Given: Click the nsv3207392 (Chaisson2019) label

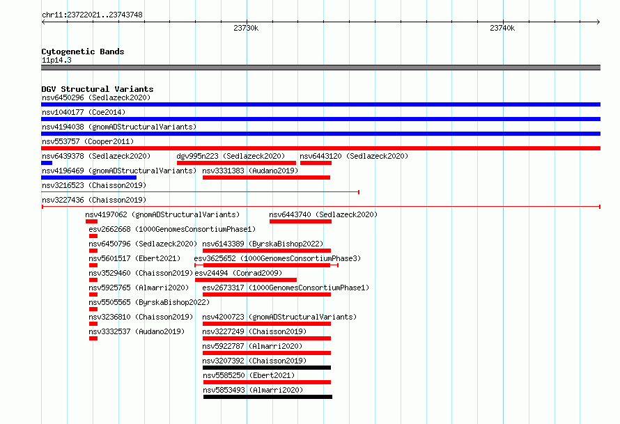Looking at the screenshot, I should pos(254,361).
